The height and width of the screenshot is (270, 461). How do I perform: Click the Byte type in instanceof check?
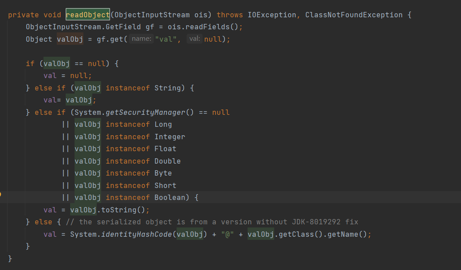(x=163, y=173)
